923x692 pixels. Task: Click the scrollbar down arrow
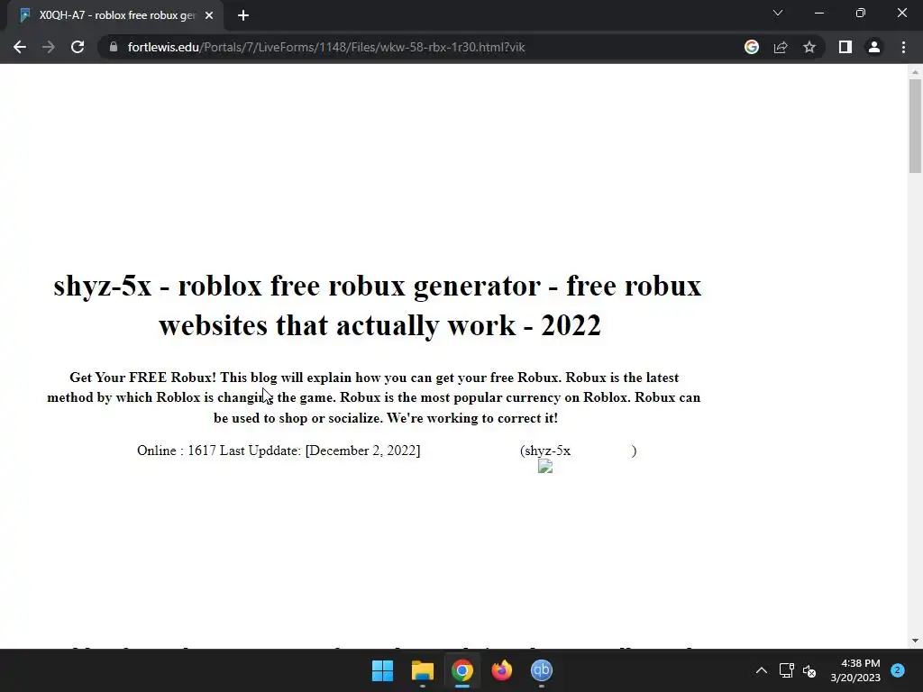coord(915,641)
